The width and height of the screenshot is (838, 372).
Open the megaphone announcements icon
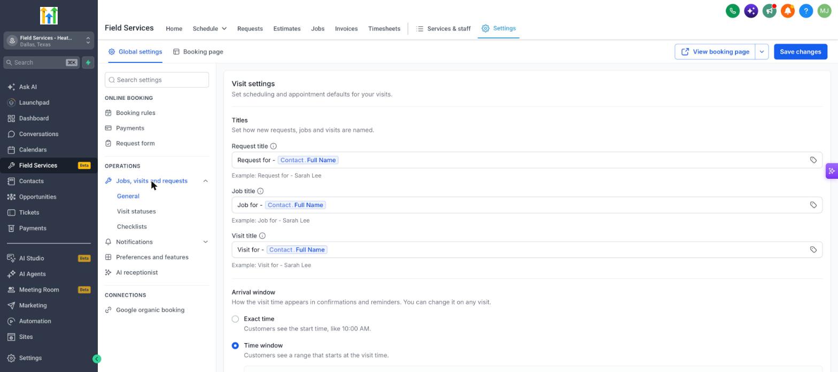pyautogui.click(x=769, y=11)
